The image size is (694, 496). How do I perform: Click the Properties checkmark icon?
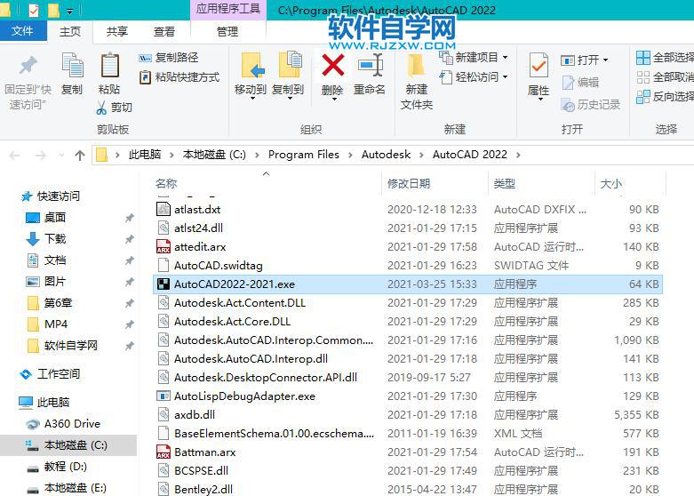538,66
